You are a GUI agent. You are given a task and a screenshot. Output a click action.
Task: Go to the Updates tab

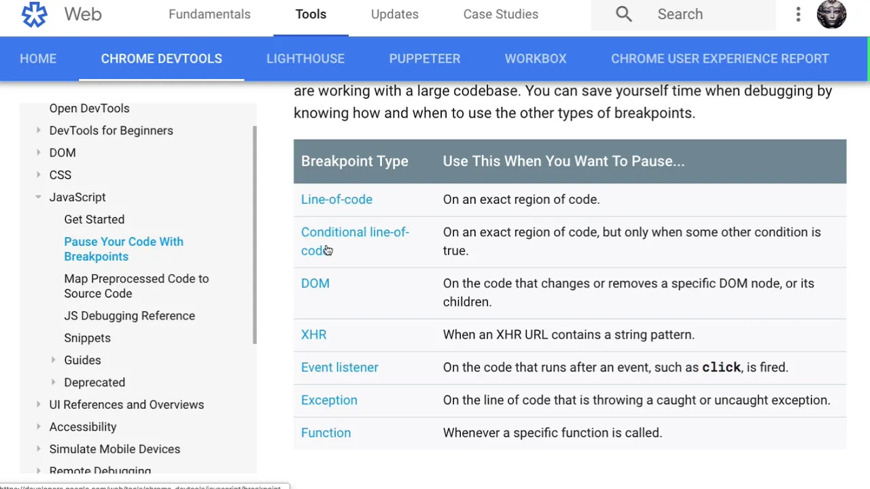pyautogui.click(x=395, y=14)
